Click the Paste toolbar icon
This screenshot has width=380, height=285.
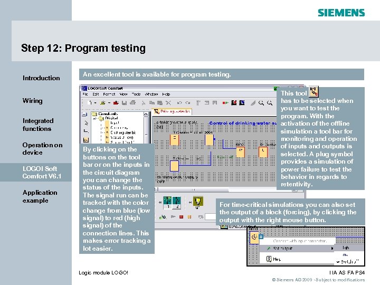coord(160,103)
